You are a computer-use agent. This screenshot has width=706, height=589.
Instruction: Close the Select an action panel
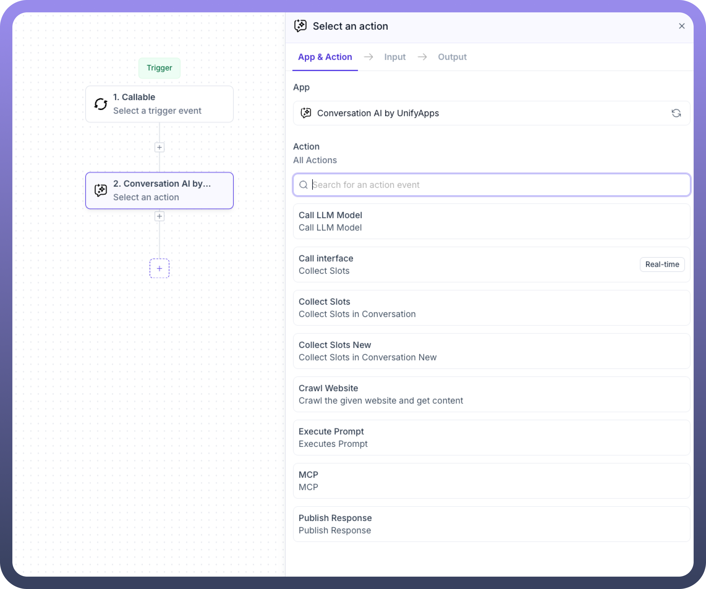coord(682,26)
